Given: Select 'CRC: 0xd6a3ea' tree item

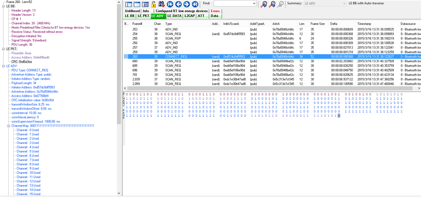Looking at the screenshot, I should click(x=22, y=62).
